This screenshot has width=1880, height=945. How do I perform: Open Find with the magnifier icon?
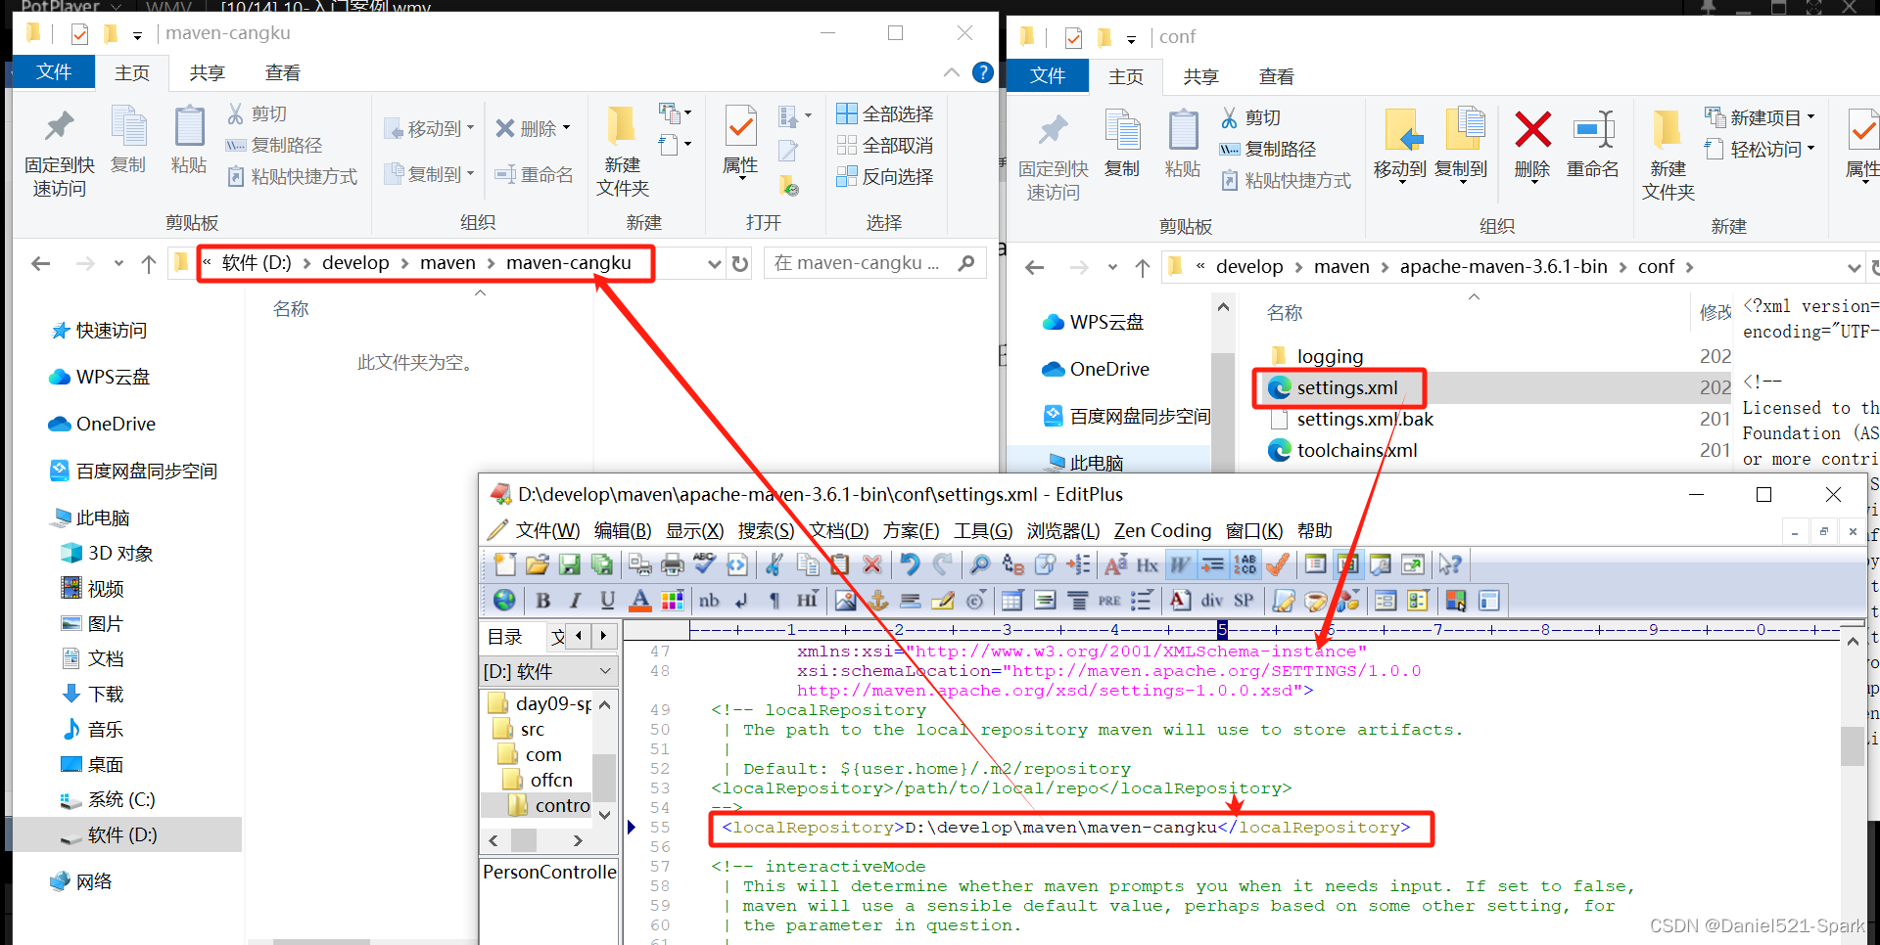tap(979, 564)
